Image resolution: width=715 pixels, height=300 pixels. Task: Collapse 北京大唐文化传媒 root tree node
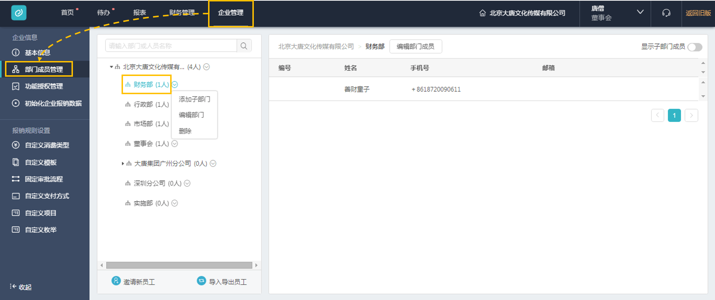coord(111,67)
